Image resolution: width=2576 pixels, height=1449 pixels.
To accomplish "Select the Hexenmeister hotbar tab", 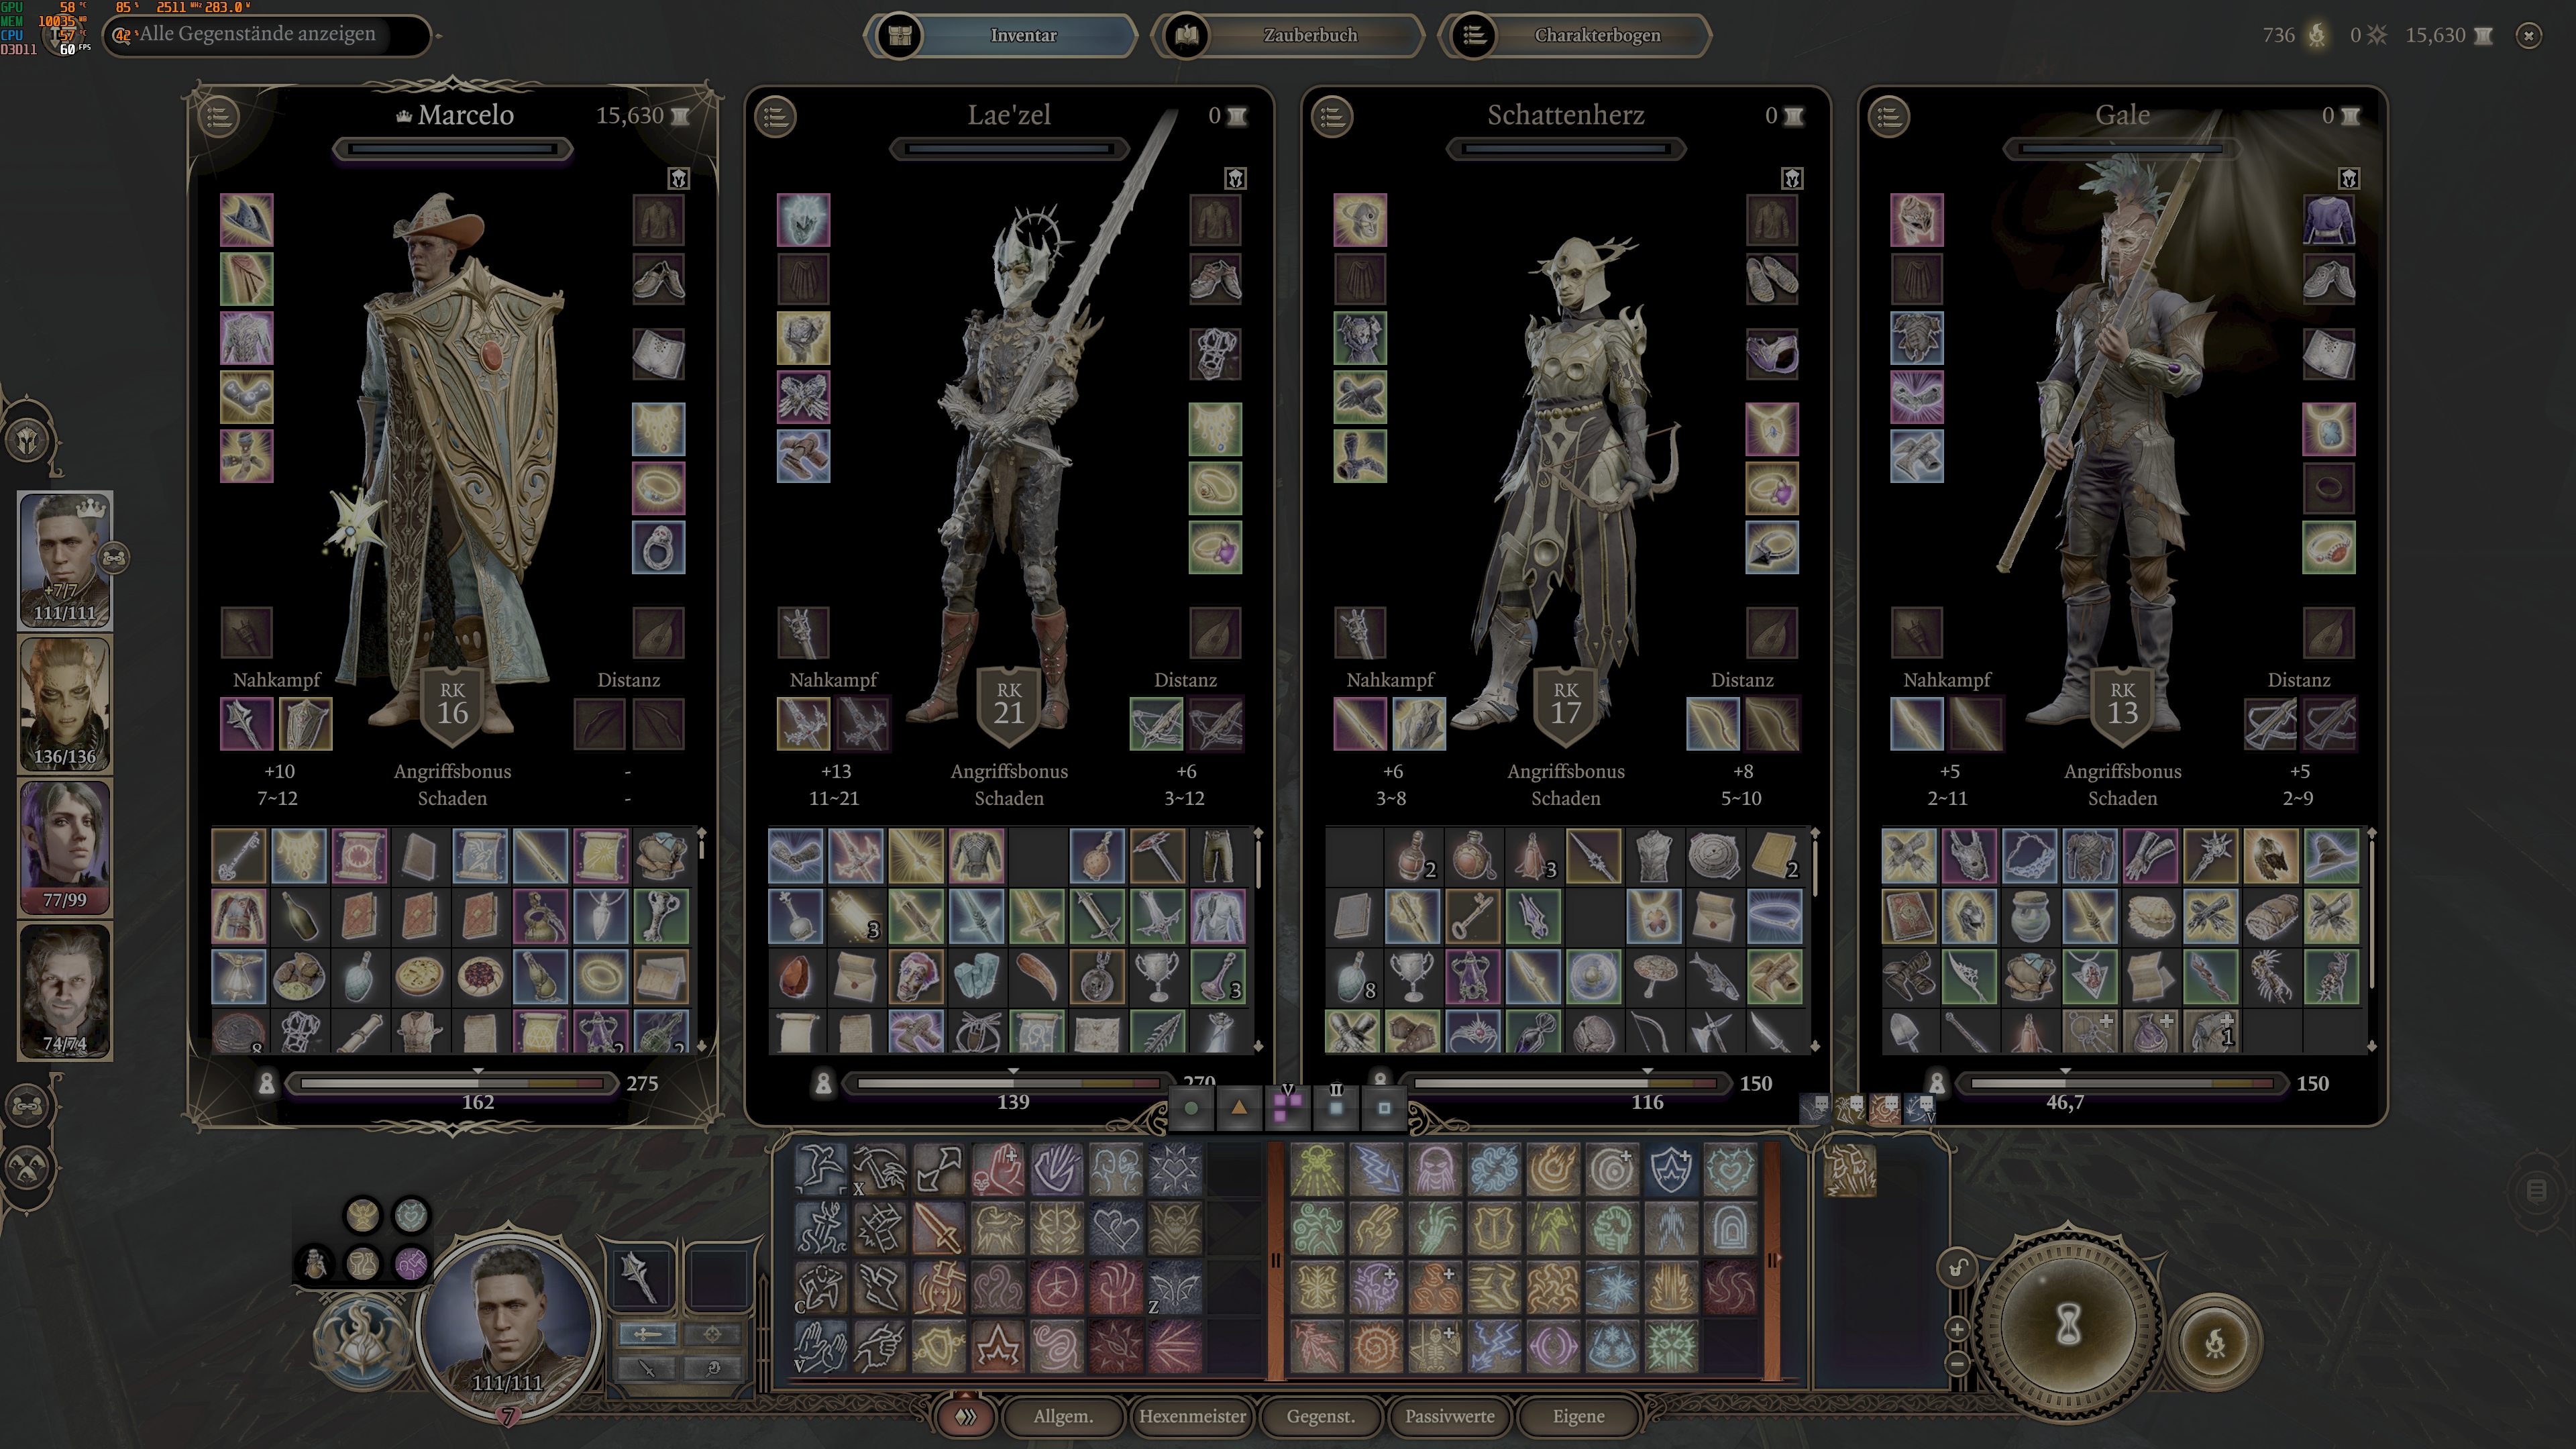I will (x=1192, y=1415).
